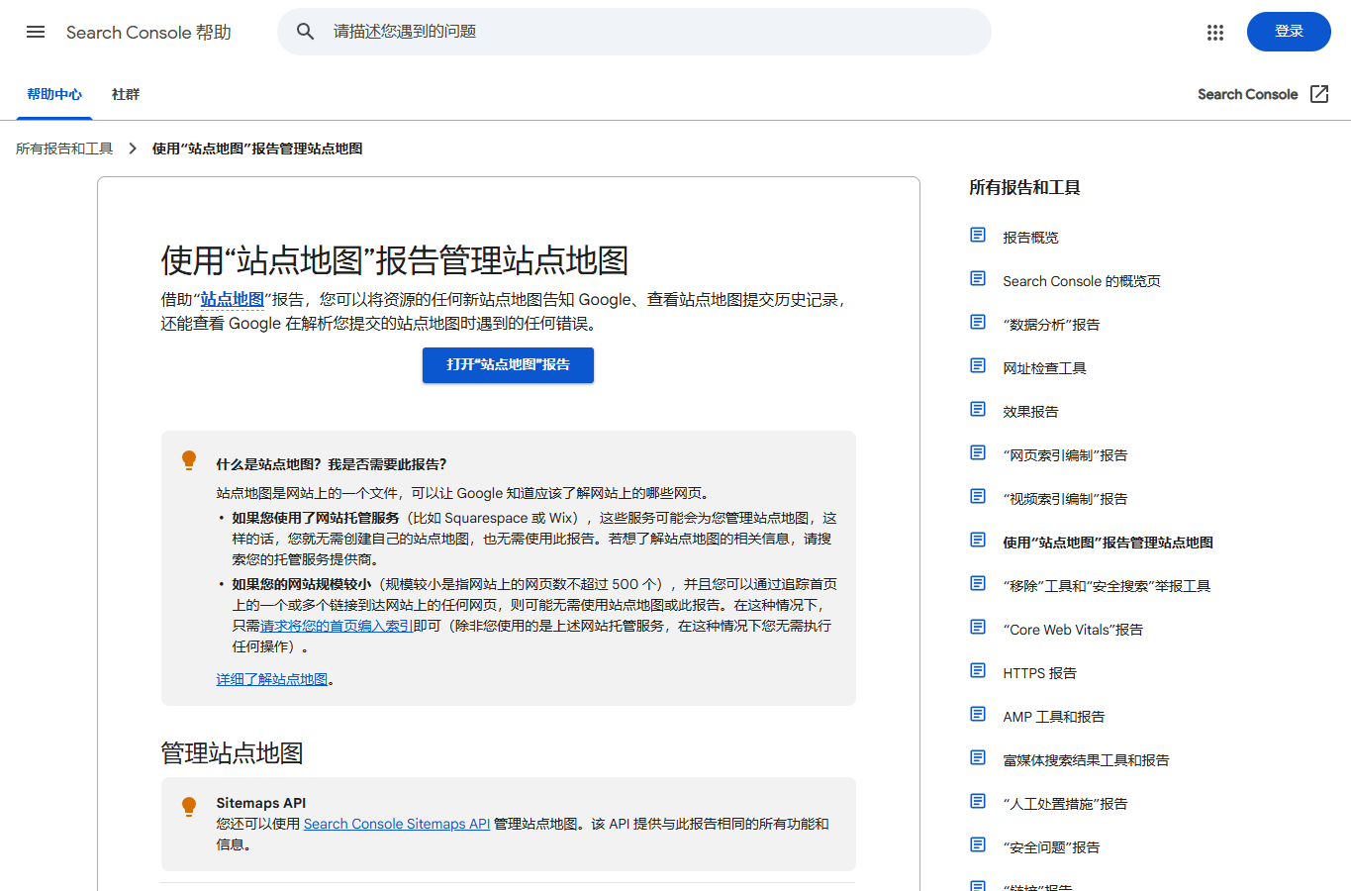Click the document icon next to 报告概览
Viewport: 1351px width, 891px height.
click(x=978, y=235)
